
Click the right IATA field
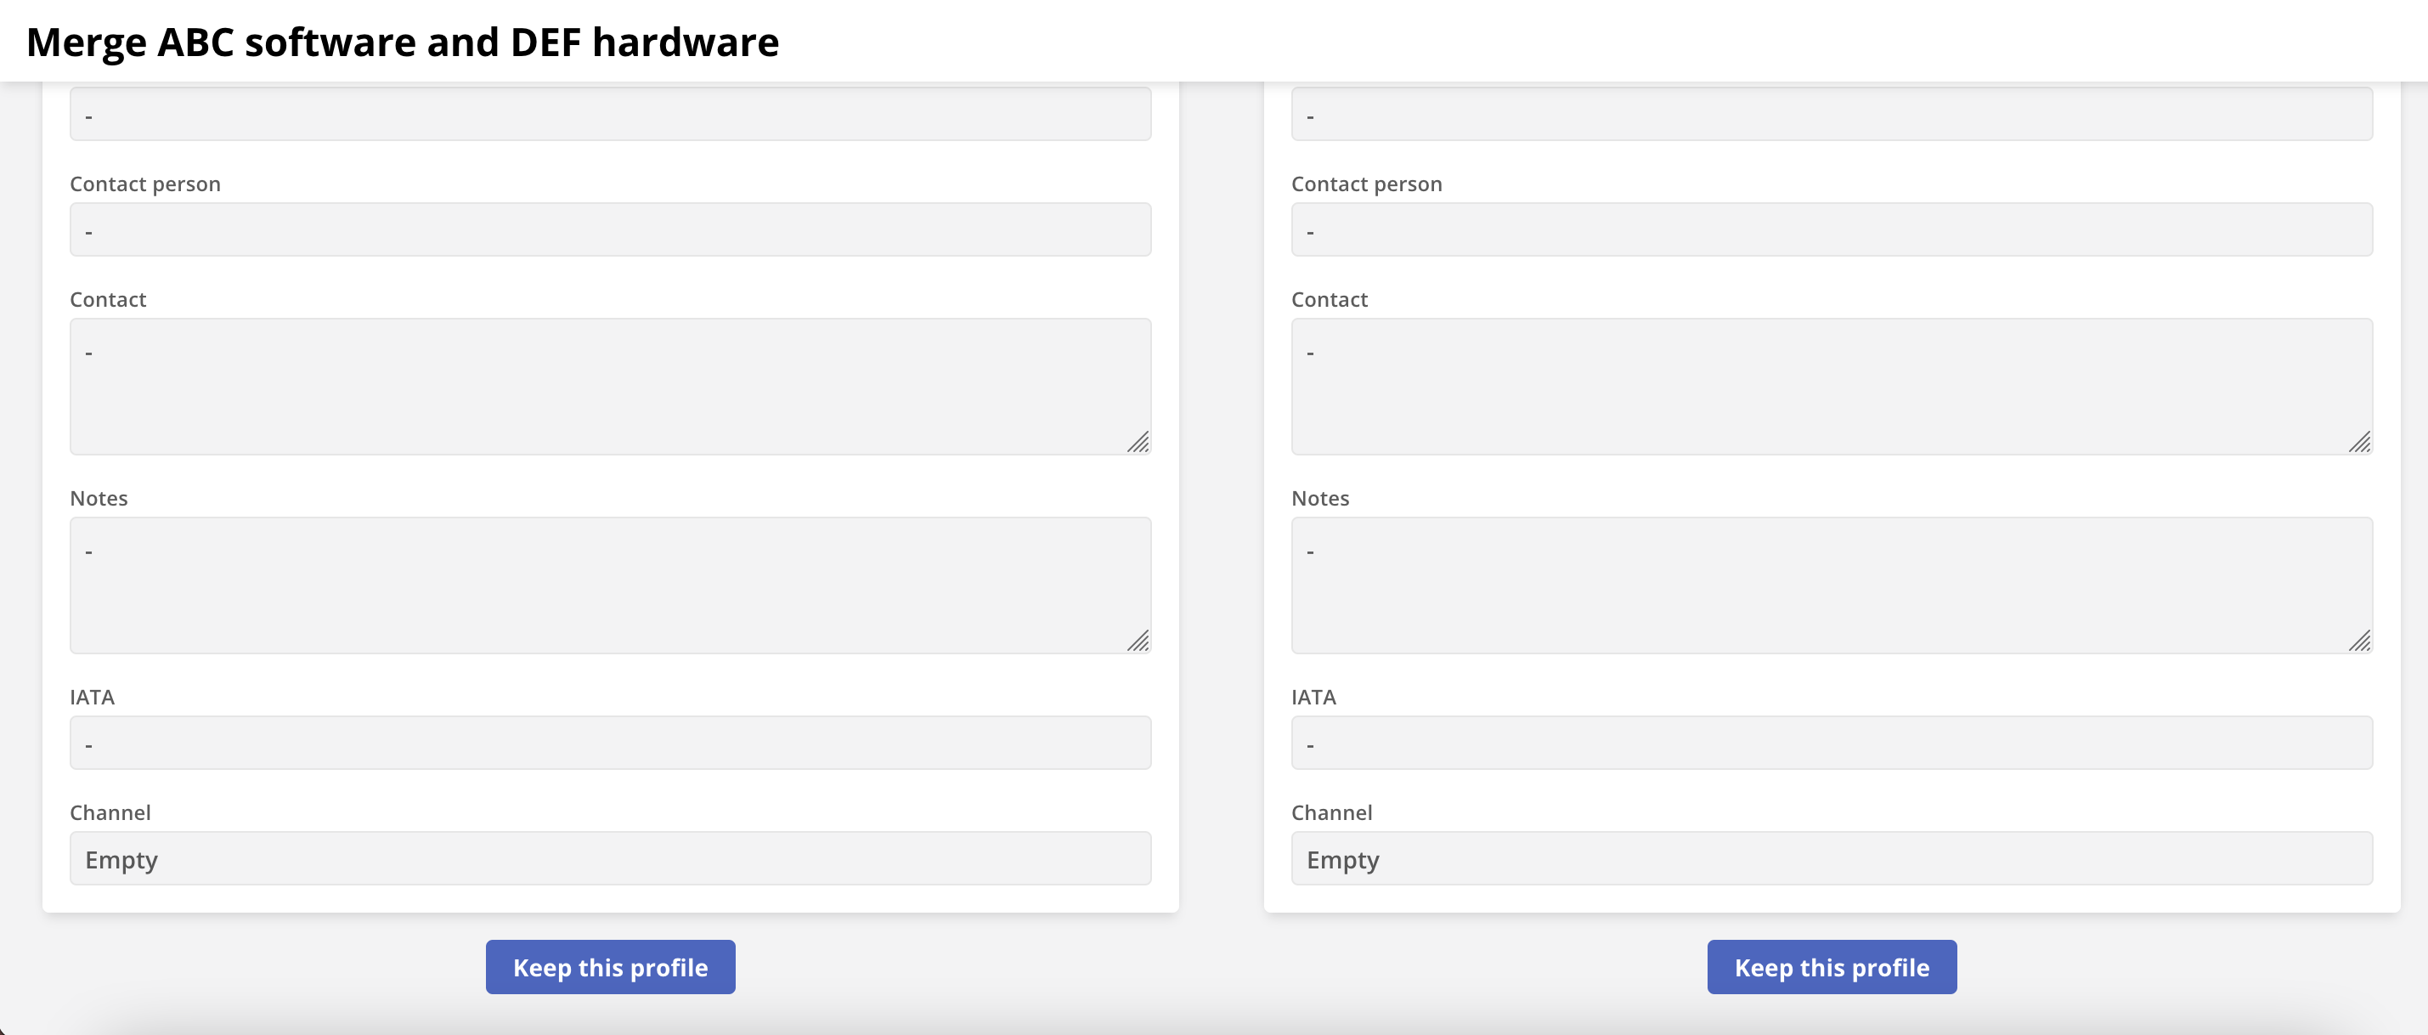pyautogui.click(x=1831, y=743)
